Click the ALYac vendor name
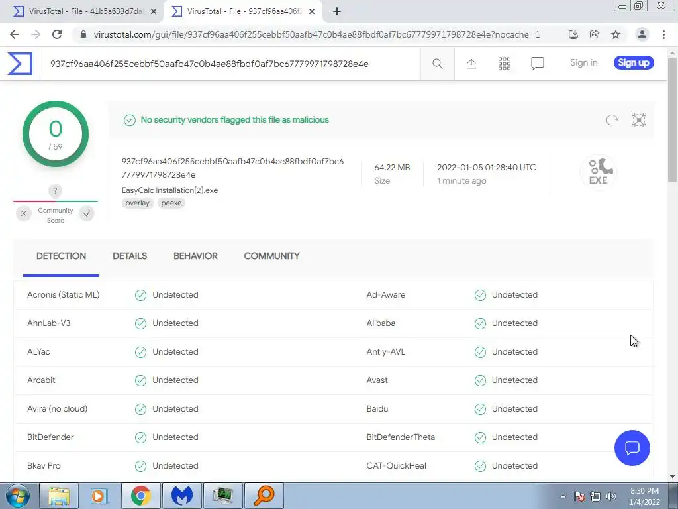Screen dimensions: 678x509 38,352
